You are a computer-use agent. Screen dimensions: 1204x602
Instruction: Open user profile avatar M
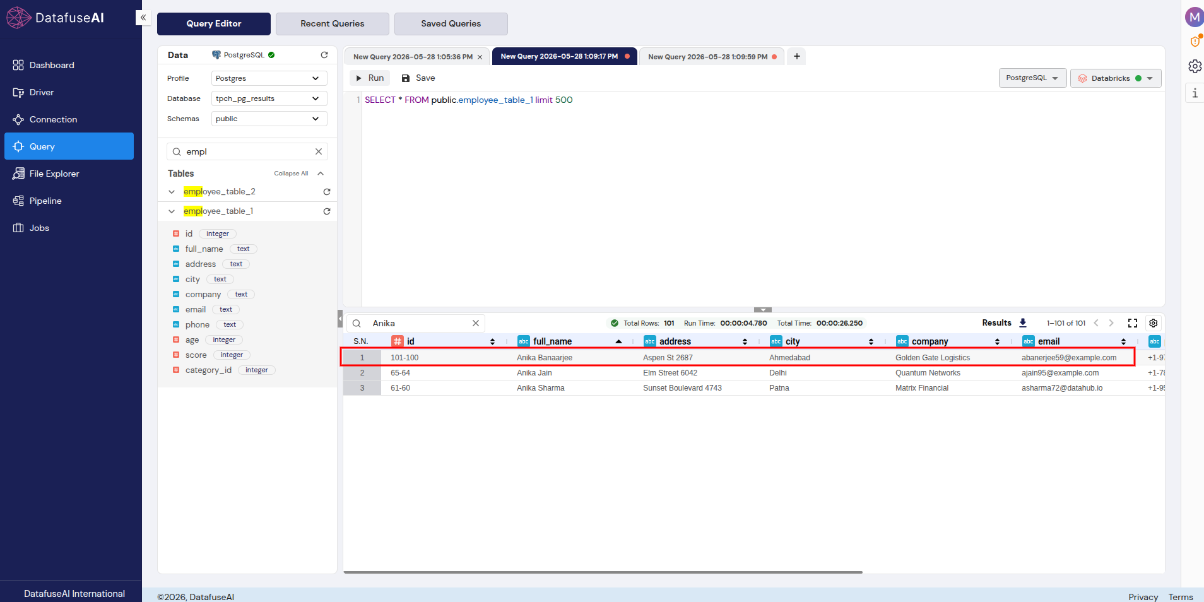1194,17
